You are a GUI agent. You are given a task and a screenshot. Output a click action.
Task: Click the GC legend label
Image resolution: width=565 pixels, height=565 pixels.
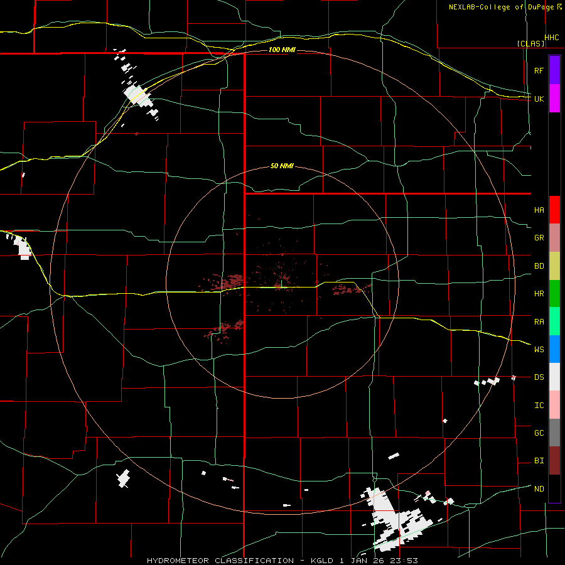point(539,433)
